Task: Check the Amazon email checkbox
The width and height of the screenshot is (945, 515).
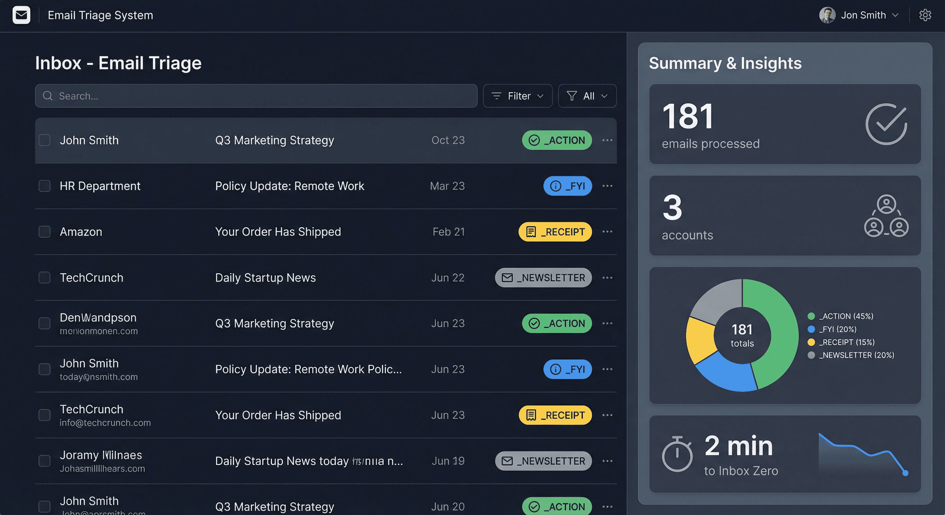Action: [x=45, y=232]
